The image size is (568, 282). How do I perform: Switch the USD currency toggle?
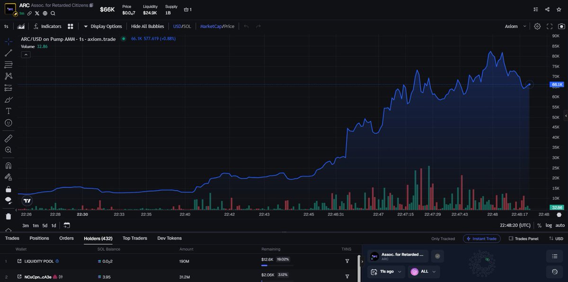coord(555,238)
